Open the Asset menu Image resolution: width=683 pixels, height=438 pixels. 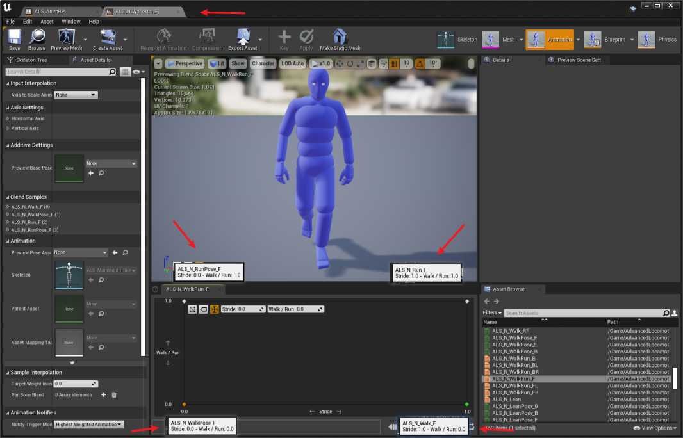coord(47,21)
